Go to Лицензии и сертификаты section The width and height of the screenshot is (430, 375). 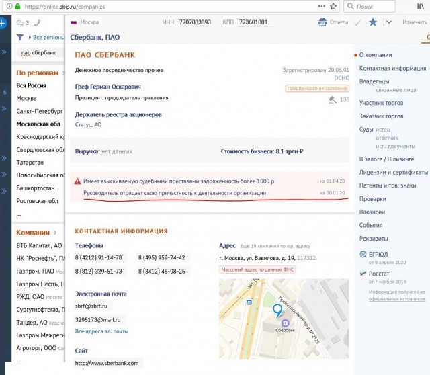394,172
